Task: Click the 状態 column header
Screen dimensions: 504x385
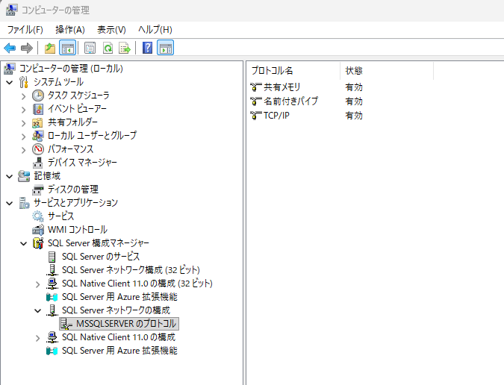Action: 354,70
